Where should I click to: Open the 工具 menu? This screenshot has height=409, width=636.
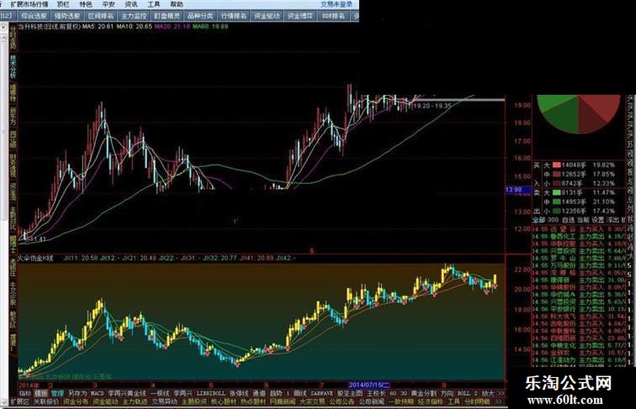coord(153,4)
